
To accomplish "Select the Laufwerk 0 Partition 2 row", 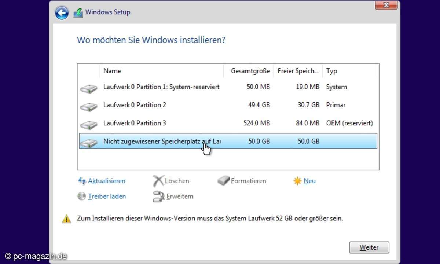I will tap(228, 105).
